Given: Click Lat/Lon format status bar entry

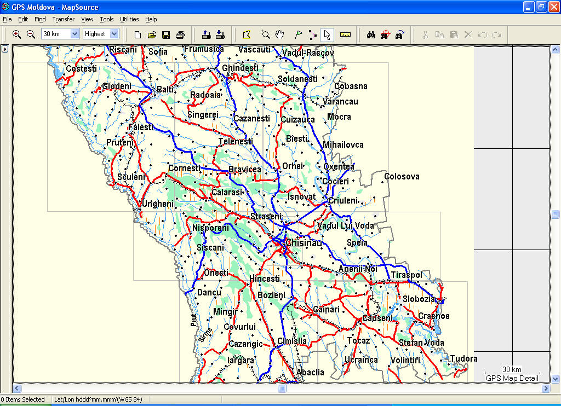Looking at the screenshot, I should (x=98, y=399).
